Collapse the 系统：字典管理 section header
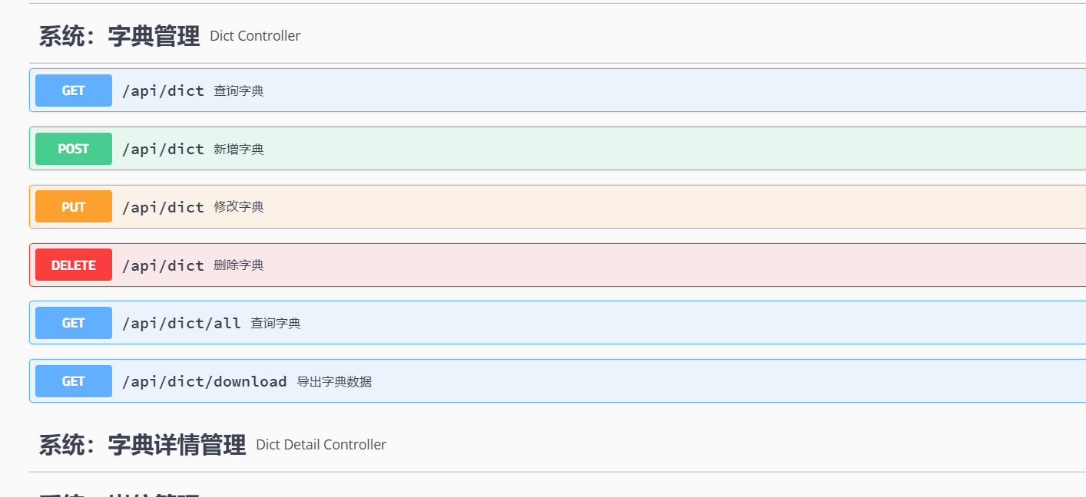The height and width of the screenshot is (497, 1086). point(558,36)
